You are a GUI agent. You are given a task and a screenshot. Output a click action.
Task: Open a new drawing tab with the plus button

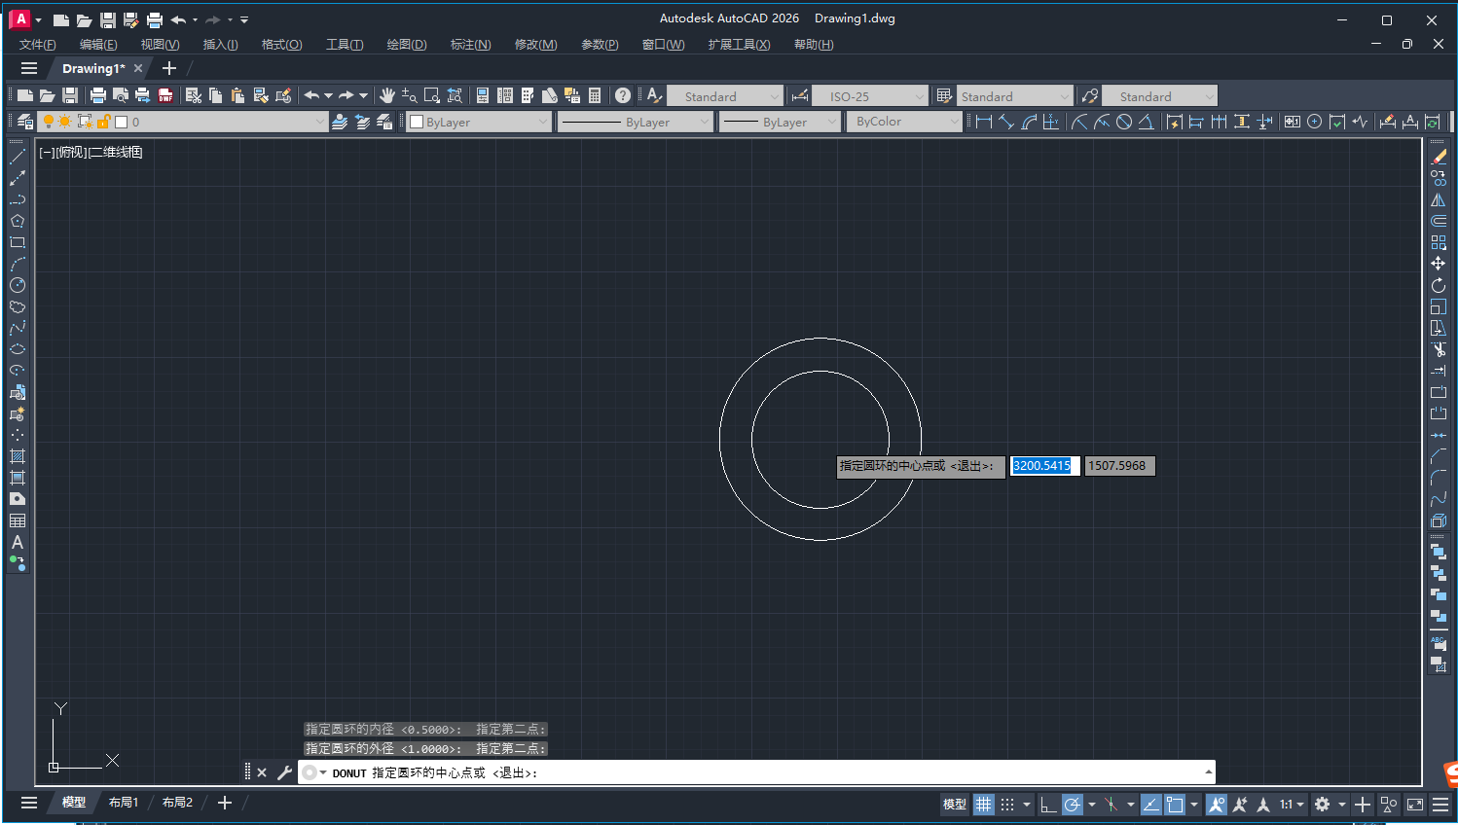(169, 68)
